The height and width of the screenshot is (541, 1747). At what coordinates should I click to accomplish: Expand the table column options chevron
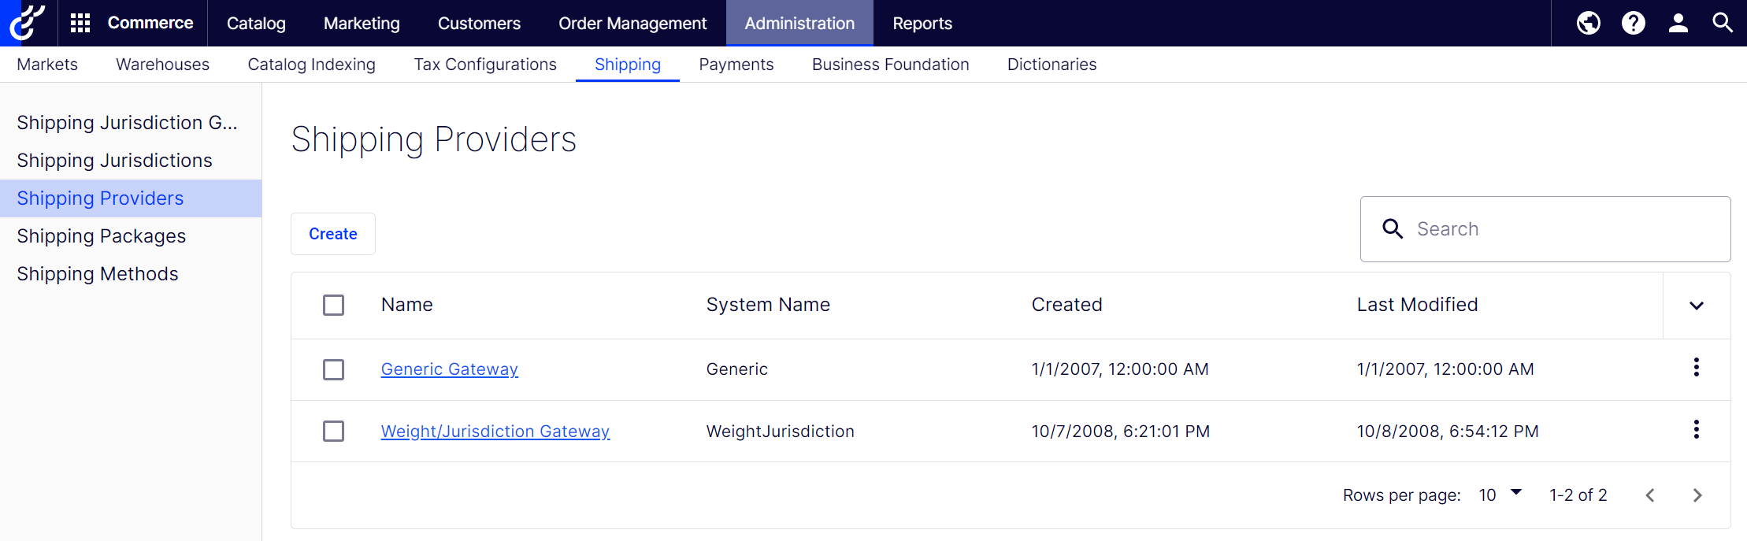coord(1697,306)
